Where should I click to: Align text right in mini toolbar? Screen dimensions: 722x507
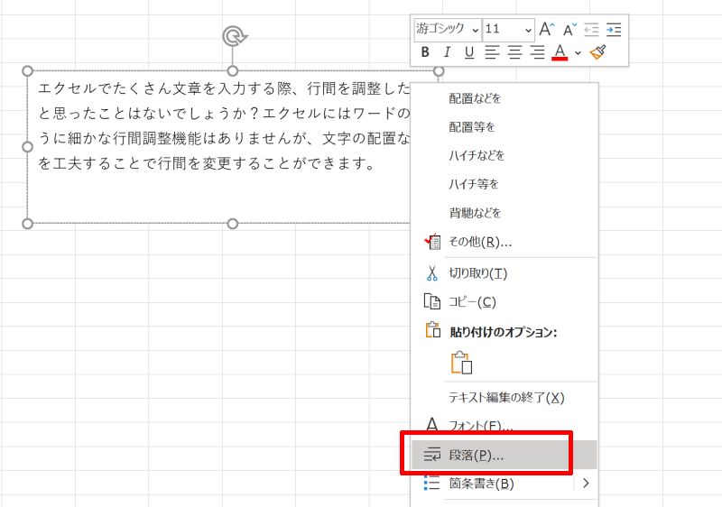coord(537,52)
